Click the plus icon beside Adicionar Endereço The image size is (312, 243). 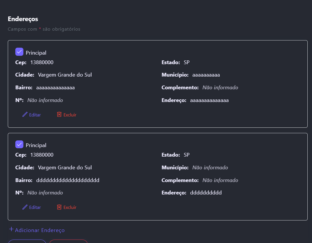point(11,229)
